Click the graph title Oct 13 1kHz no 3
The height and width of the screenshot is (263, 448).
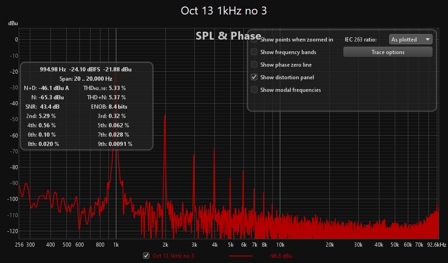(x=224, y=11)
